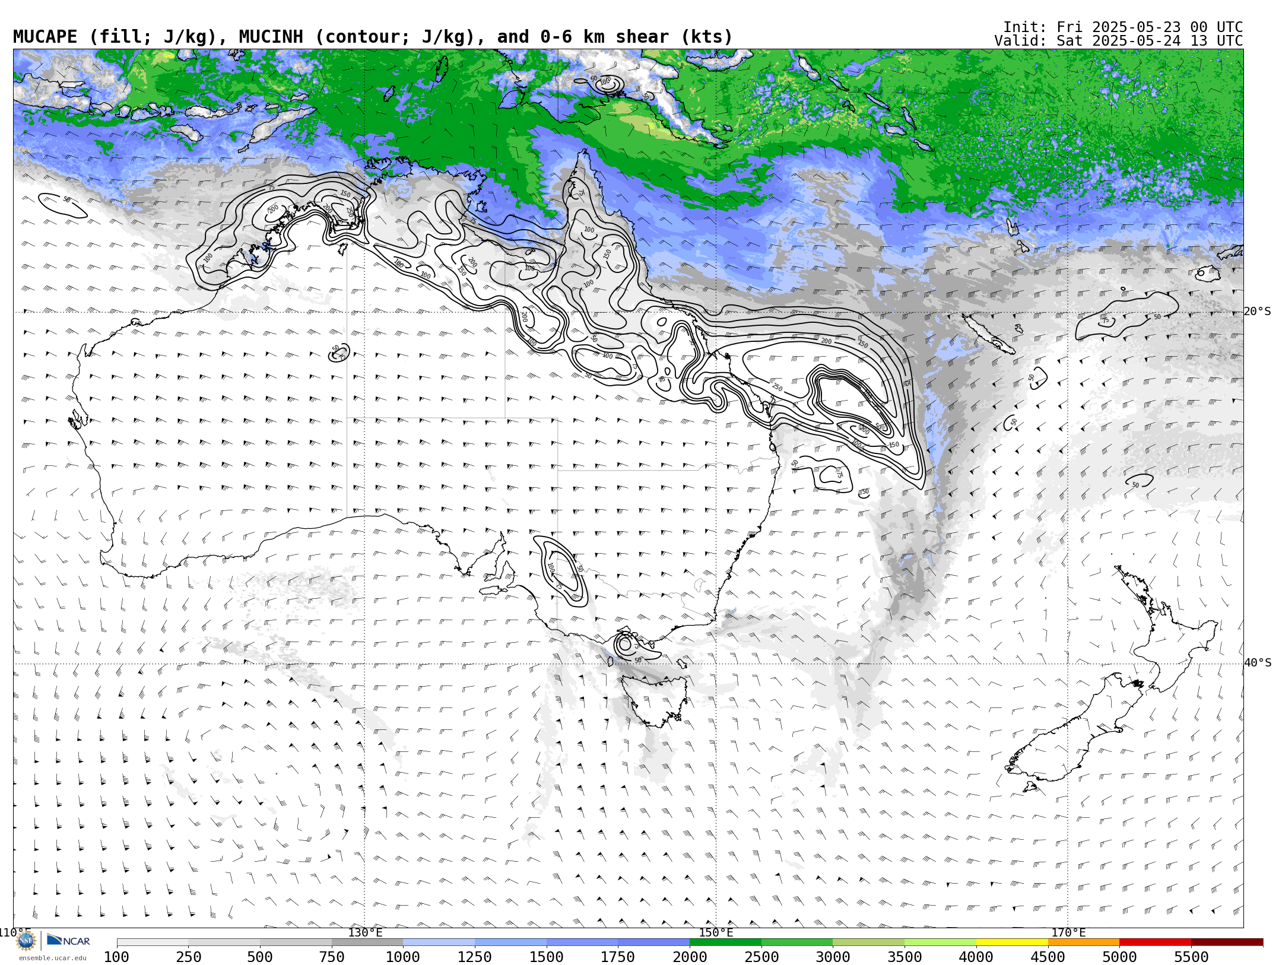Pick the dark red above-5500 colorbar swatch
Viewport: 1282px width, 965px height.
pyautogui.click(x=1227, y=942)
